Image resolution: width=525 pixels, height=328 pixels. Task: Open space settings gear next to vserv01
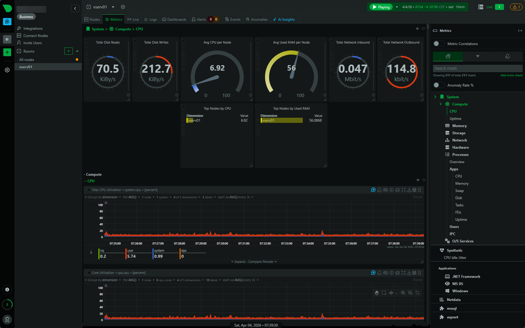[123, 7]
